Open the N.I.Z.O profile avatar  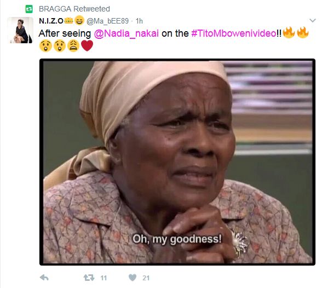click(x=20, y=30)
